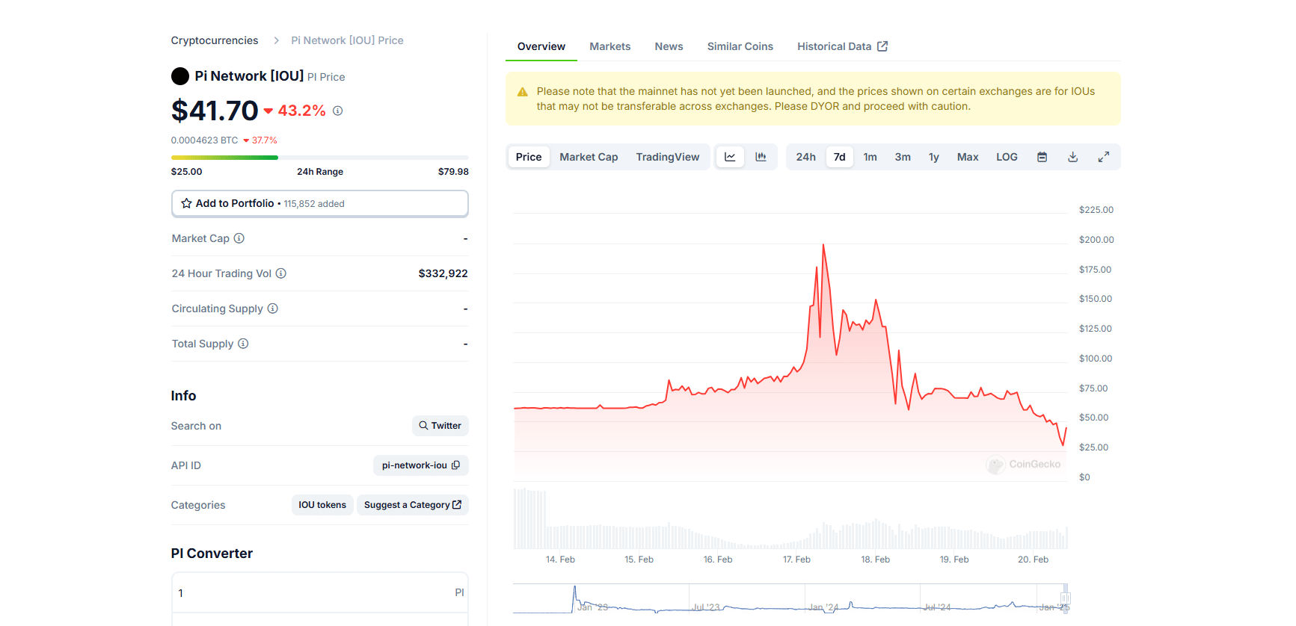
Task: Set chart range to 1m
Action: (x=870, y=157)
